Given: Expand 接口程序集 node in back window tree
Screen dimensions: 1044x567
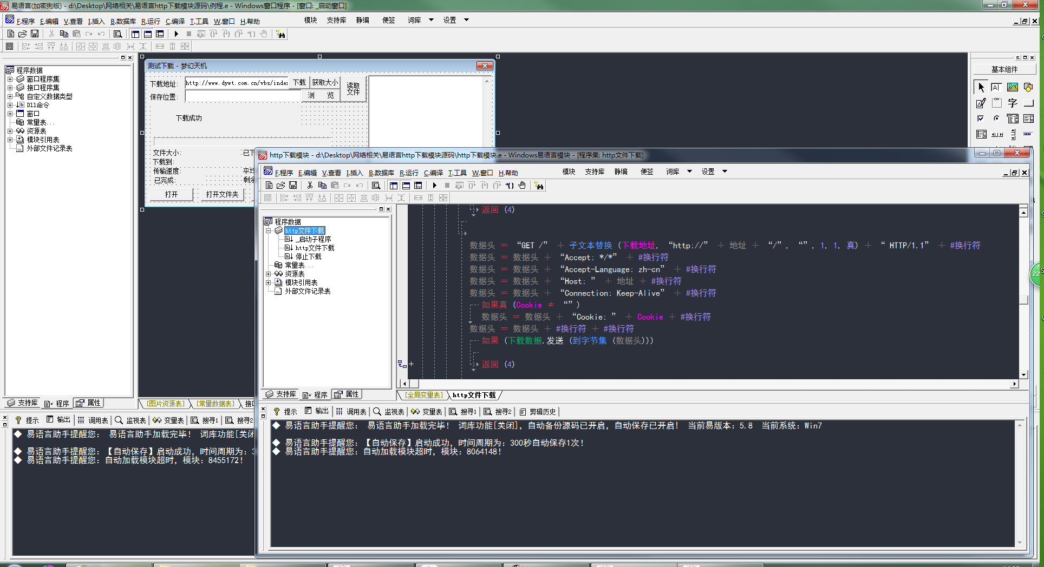Looking at the screenshot, I should [x=10, y=88].
